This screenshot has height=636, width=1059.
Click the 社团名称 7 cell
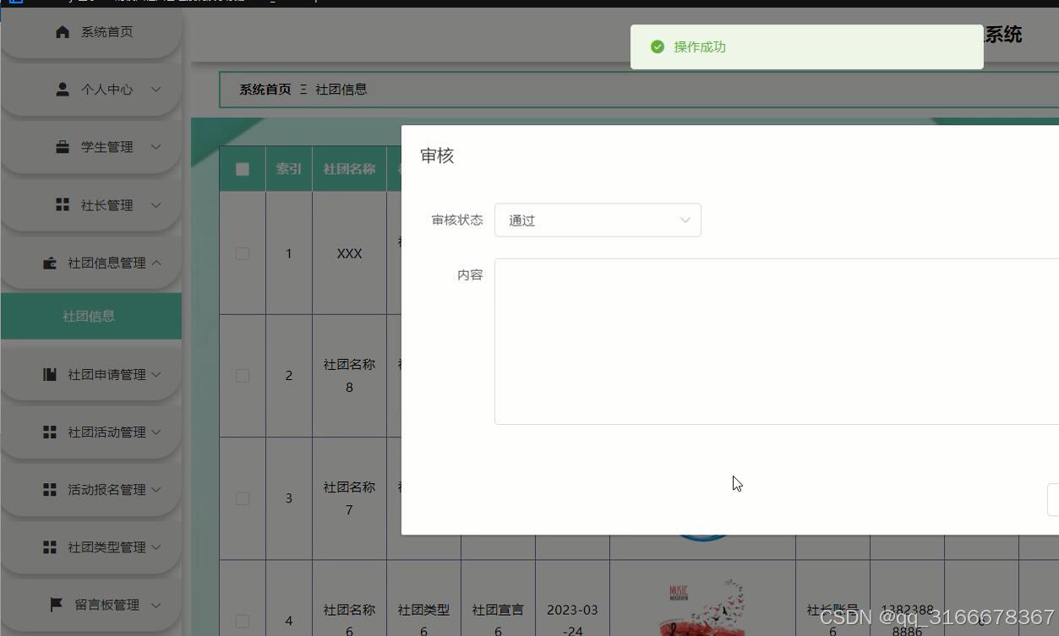pyautogui.click(x=349, y=498)
